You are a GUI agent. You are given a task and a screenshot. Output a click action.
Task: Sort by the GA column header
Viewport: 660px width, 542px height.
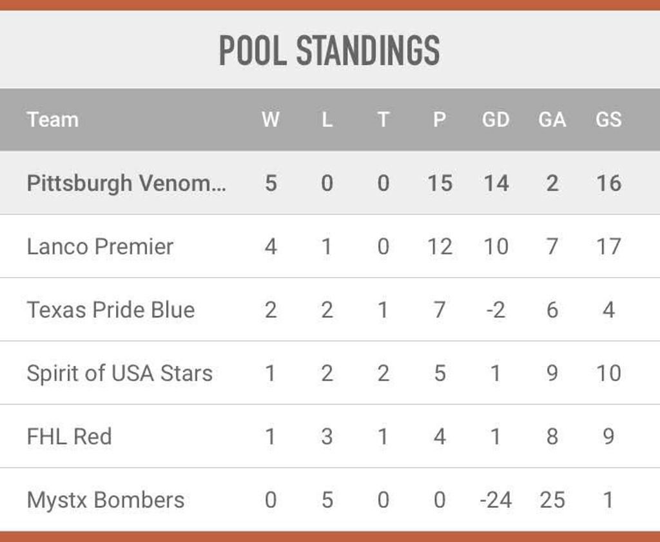click(552, 120)
